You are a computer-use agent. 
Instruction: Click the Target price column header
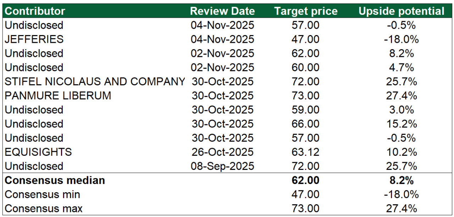point(306,11)
